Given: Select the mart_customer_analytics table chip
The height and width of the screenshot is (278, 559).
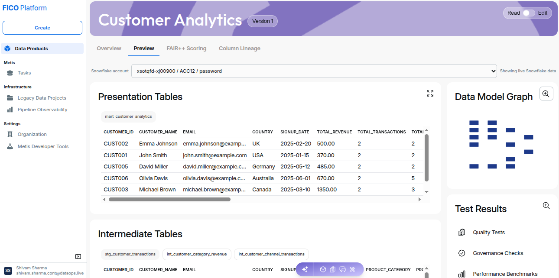Looking at the screenshot, I should [128, 116].
